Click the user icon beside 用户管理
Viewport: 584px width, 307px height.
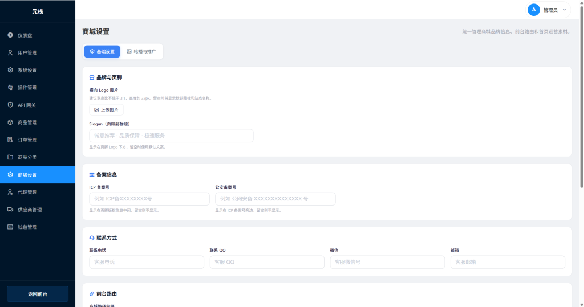coord(10,53)
